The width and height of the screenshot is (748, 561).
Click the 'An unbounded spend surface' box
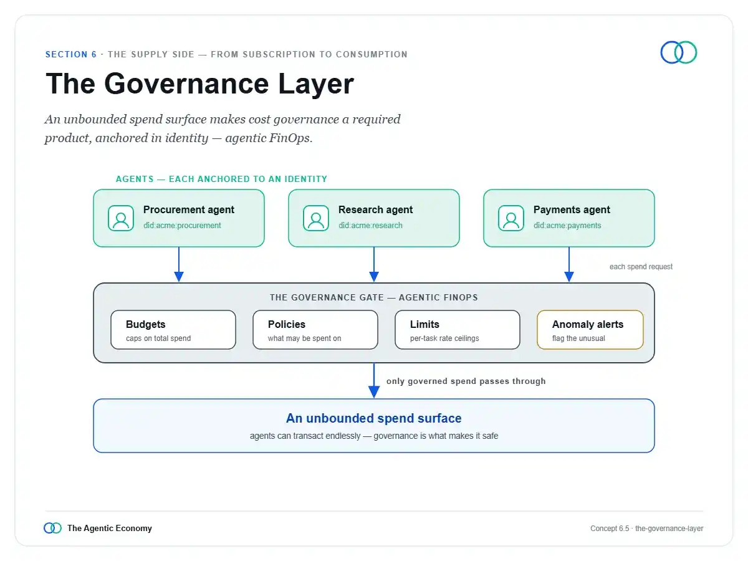[x=374, y=426]
